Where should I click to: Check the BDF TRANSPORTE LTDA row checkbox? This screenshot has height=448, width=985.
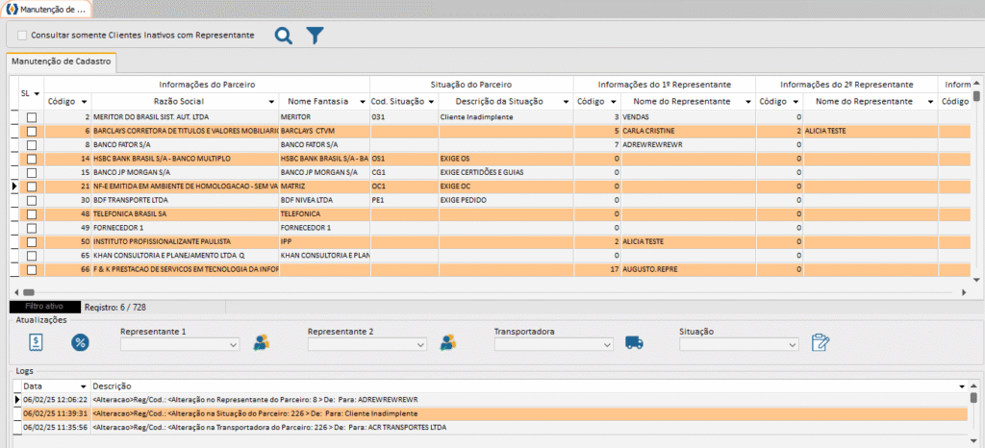pyautogui.click(x=32, y=200)
